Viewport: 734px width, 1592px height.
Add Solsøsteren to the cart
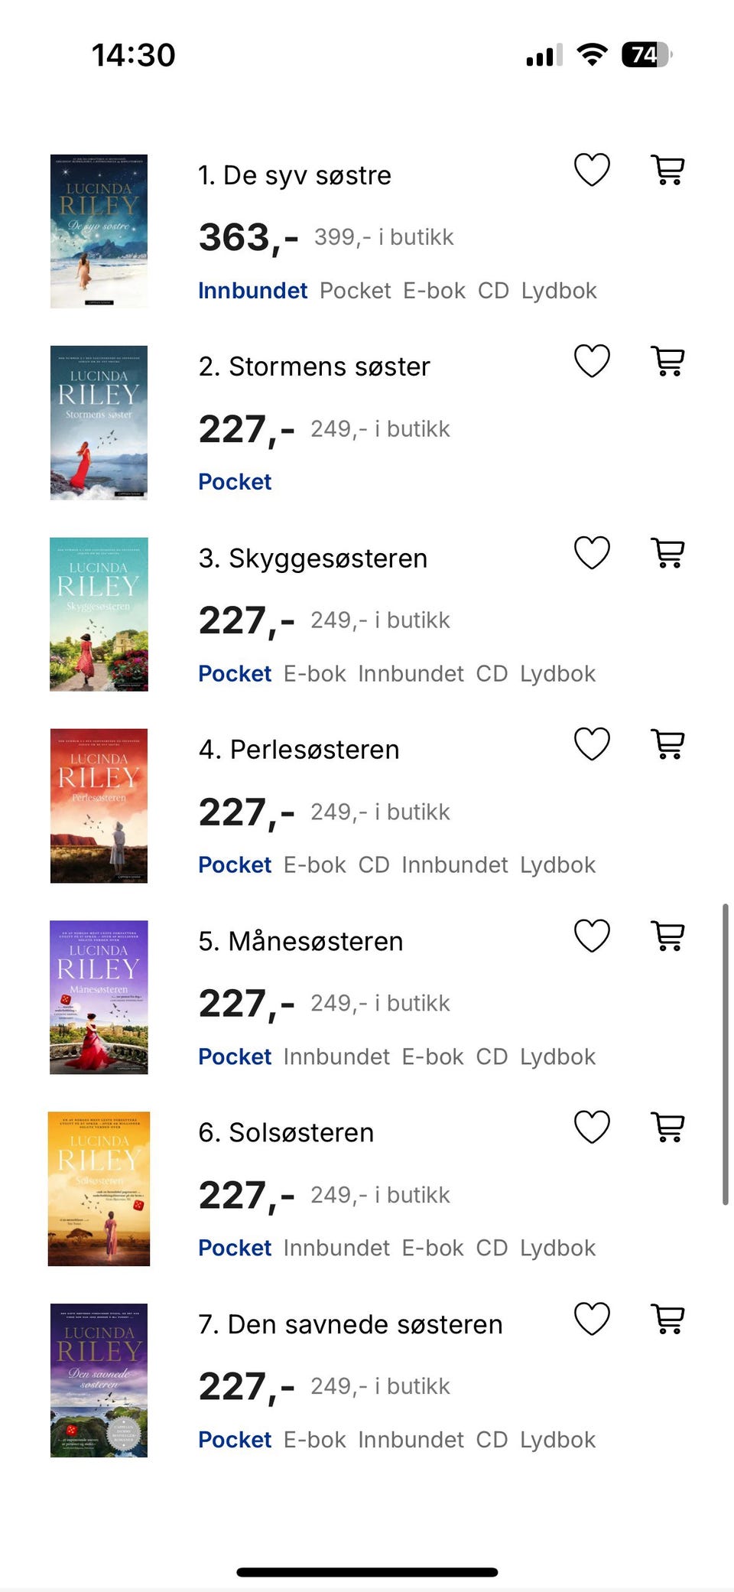tap(667, 1127)
